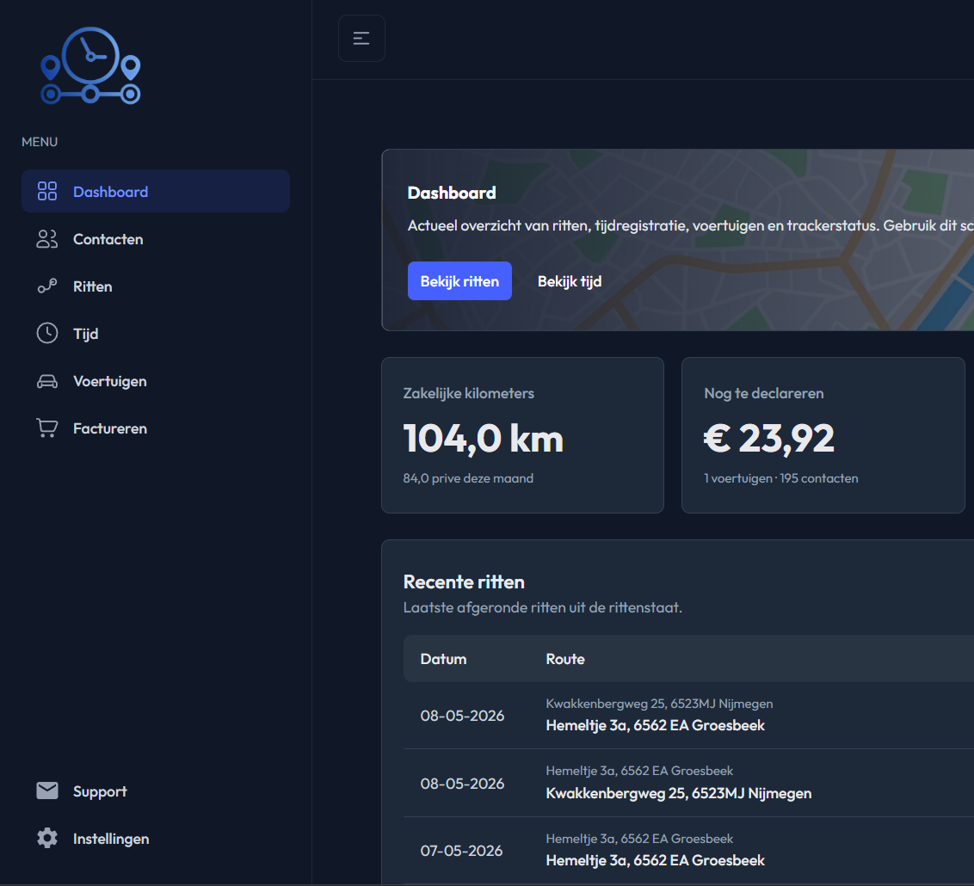Click the Dashboard banner title
Image resolution: width=974 pixels, height=886 pixels.
452,193
